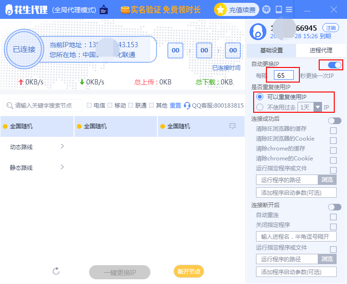This screenshot has height=284, width=347.
Task: Click the comment bubble icon on node
Action: (232, 126)
